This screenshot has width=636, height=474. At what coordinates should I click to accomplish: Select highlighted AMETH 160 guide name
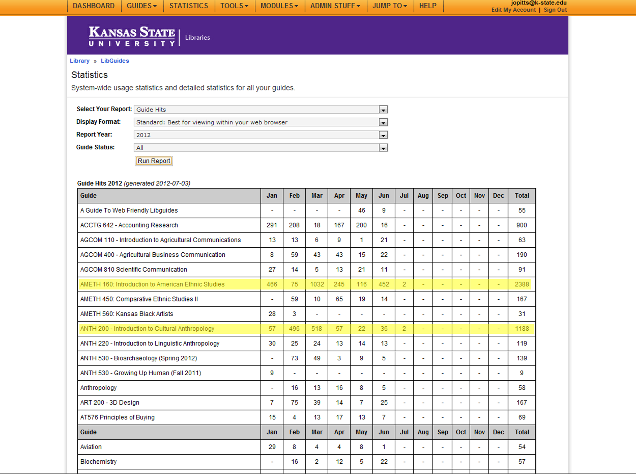152,284
